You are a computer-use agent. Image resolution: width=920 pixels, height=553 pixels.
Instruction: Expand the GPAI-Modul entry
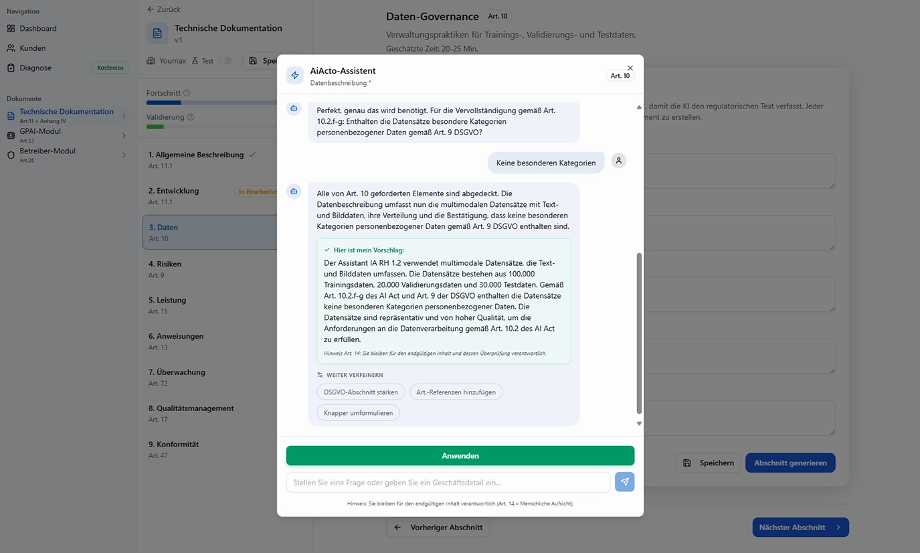123,135
